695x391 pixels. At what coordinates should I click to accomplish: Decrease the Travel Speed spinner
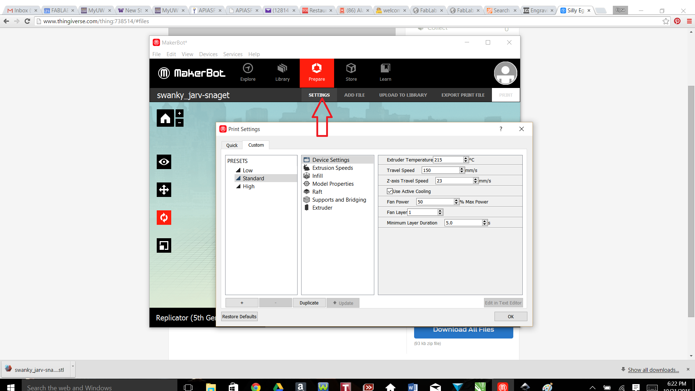click(462, 172)
